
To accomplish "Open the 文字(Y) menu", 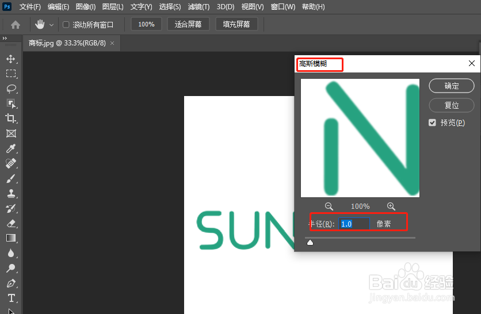I will coord(141,7).
